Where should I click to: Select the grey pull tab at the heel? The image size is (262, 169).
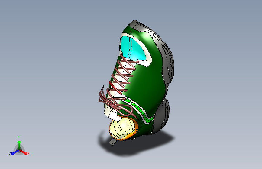[113, 142]
